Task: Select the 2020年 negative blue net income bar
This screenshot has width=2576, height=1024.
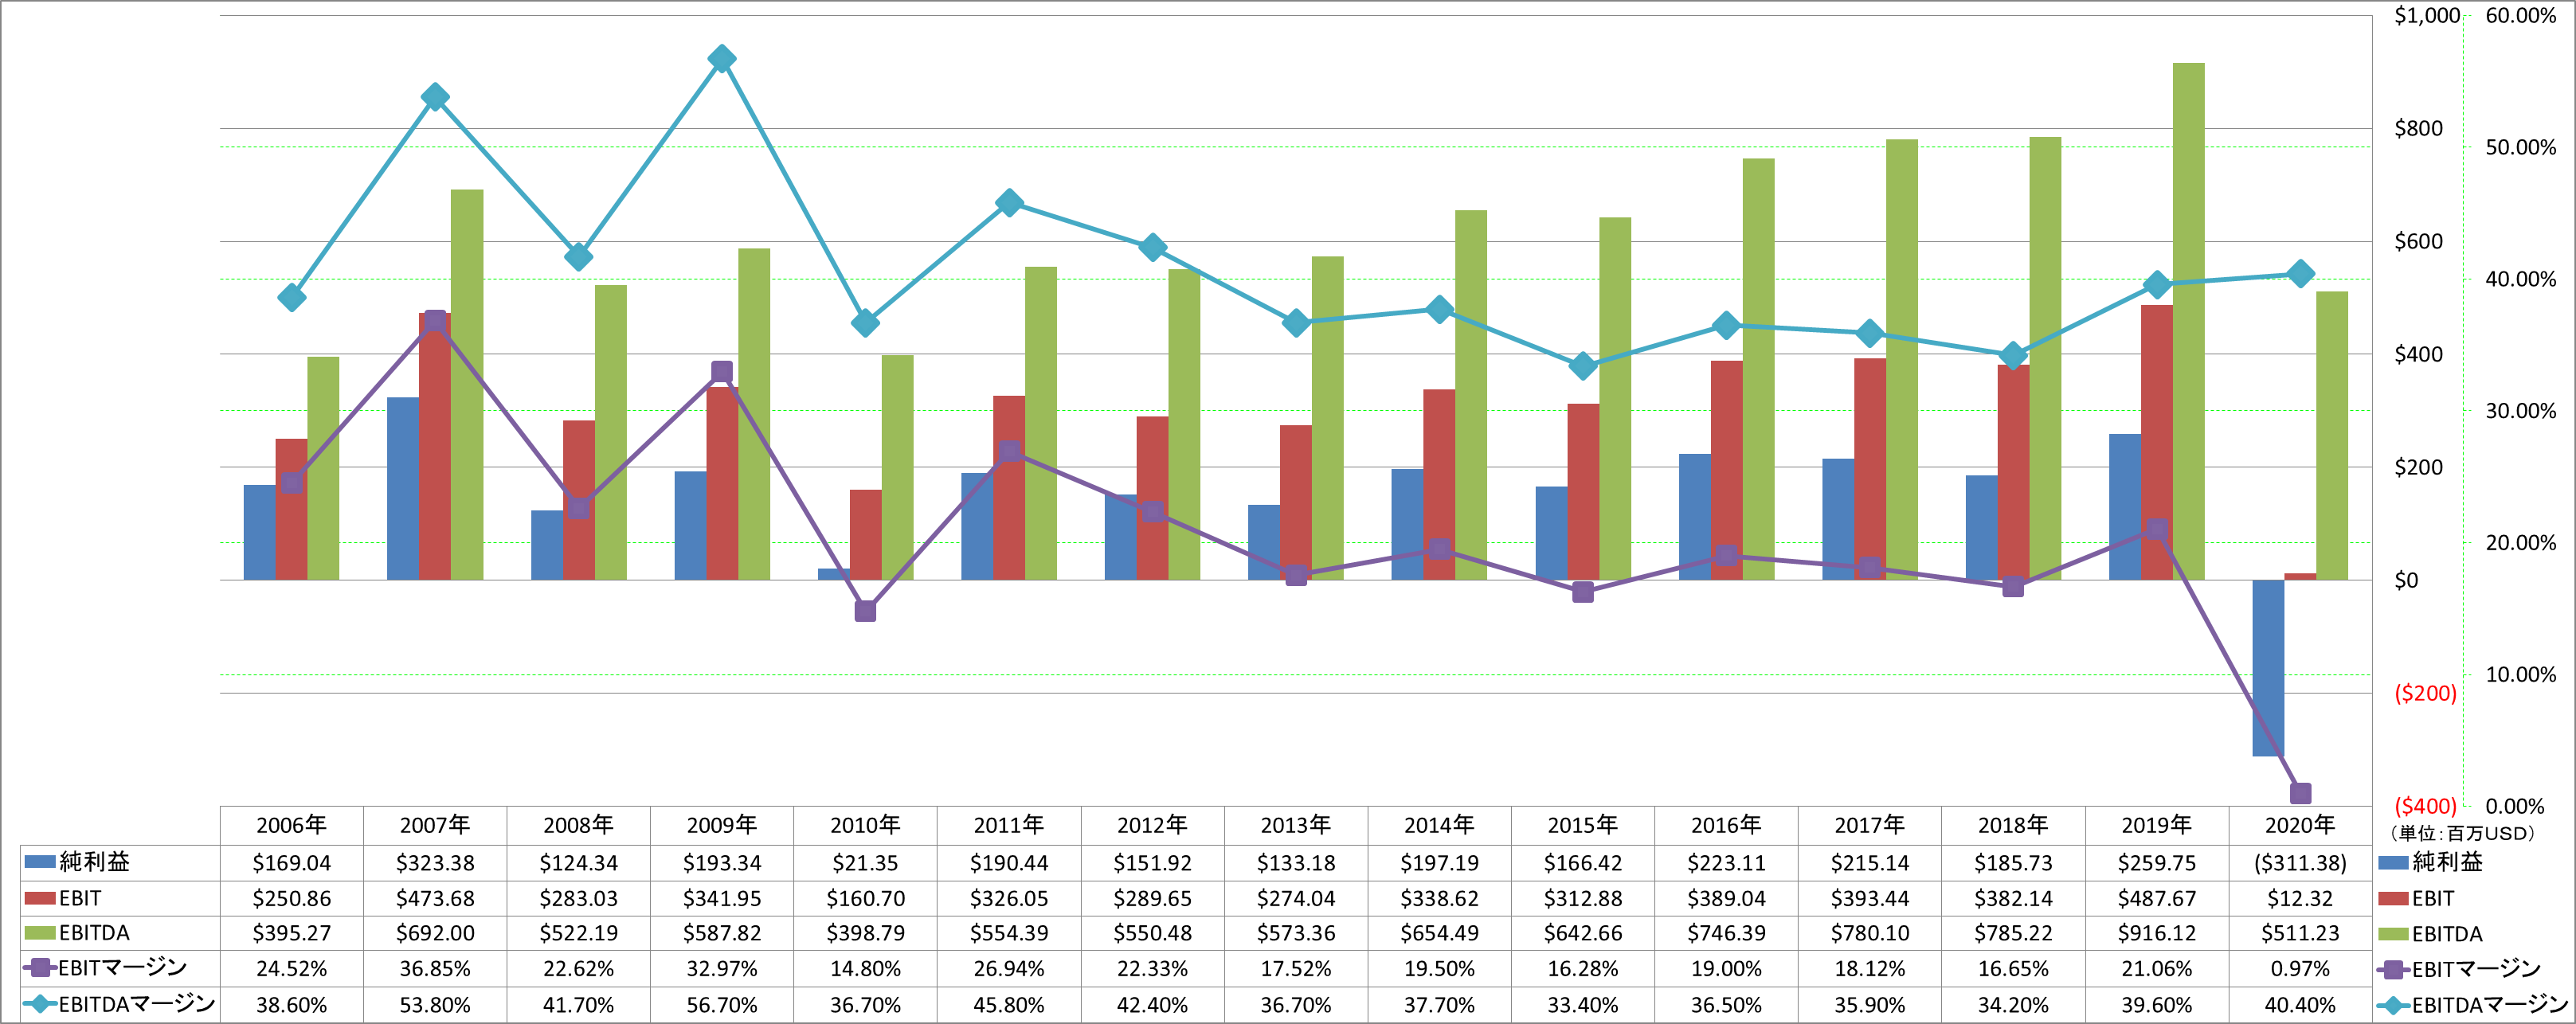Action: pos(2268,668)
